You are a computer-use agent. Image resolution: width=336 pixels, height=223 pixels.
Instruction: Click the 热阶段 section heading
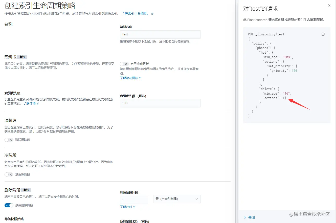[x=10, y=57]
